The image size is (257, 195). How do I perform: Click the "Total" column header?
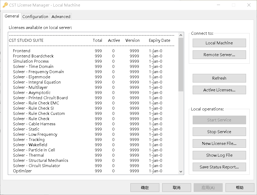[x=97, y=40]
